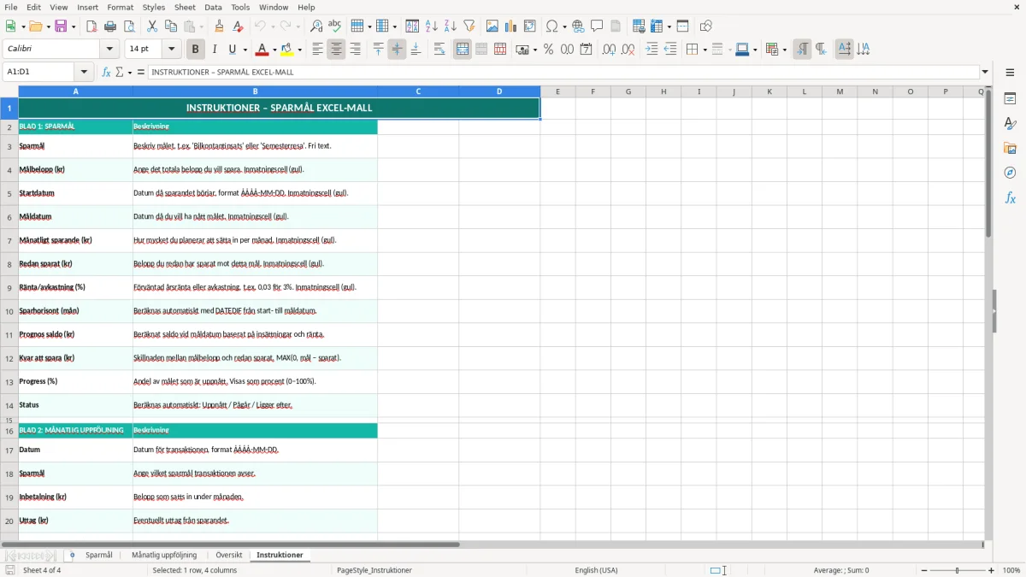Toggle Wrap Text
Image resolution: width=1026 pixels, height=577 pixels.
tap(439, 50)
